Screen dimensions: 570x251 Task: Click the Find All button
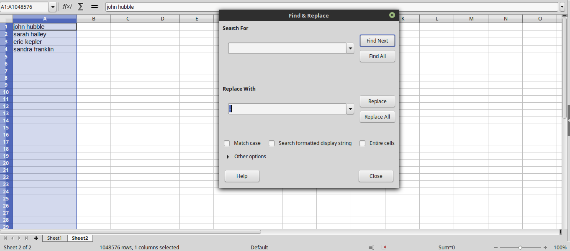click(377, 56)
